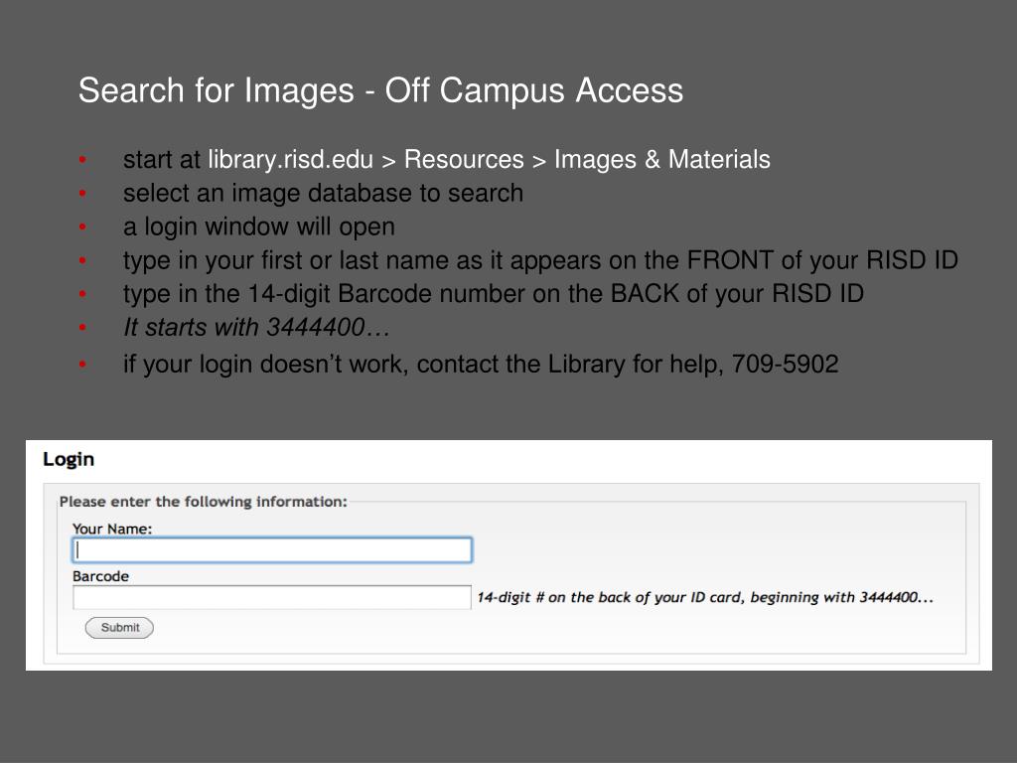Click the word 'Resources' in first bullet

click(464, 160)
